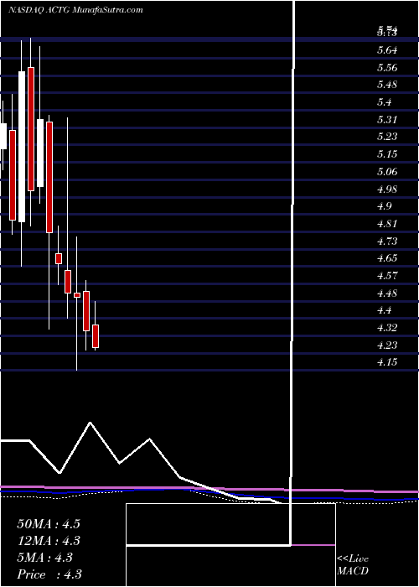Click the 5.64 price axis label
419x587 pixels.
pos(387,50)
